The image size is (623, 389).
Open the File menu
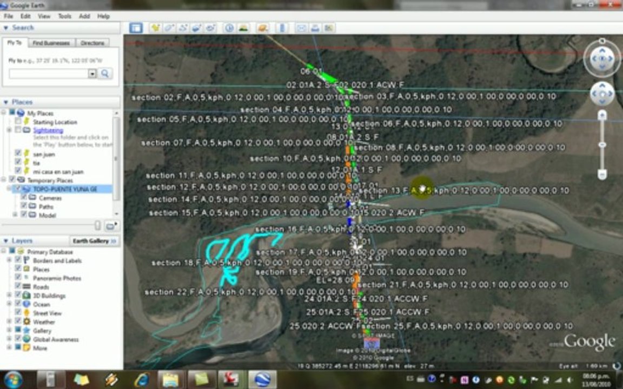click(8, 16)
